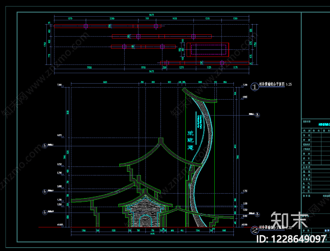Select the 8475 overall dimension above plan
This screenshot has height=251, width=330.
152,15
